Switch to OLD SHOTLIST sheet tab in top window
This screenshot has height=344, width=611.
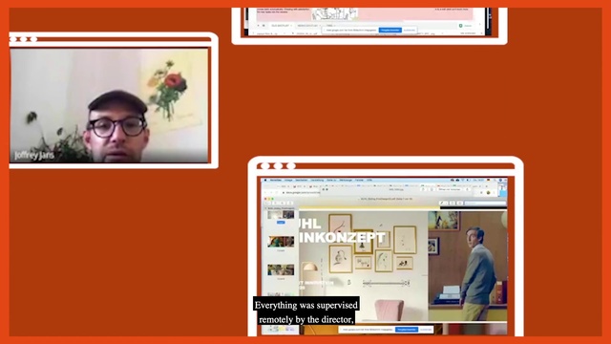click(x=282, y=26)
